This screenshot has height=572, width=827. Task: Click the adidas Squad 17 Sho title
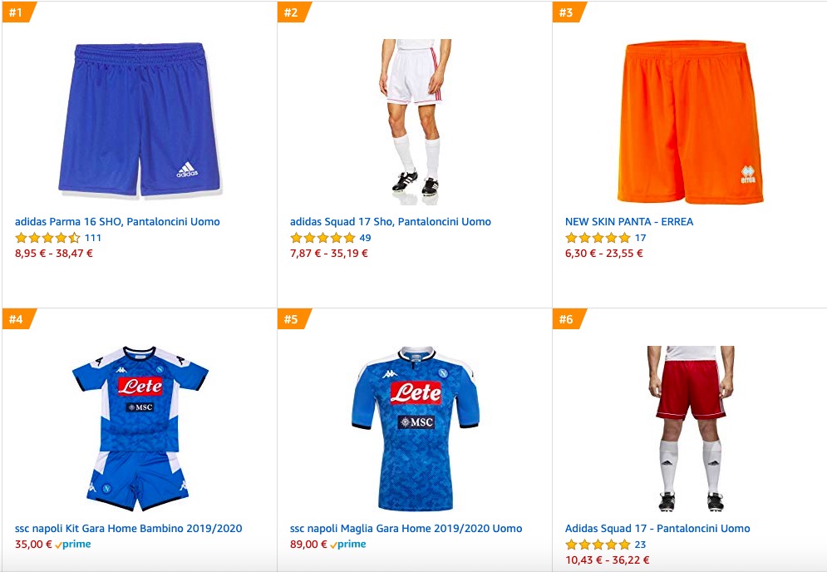[x=390, y=222]
